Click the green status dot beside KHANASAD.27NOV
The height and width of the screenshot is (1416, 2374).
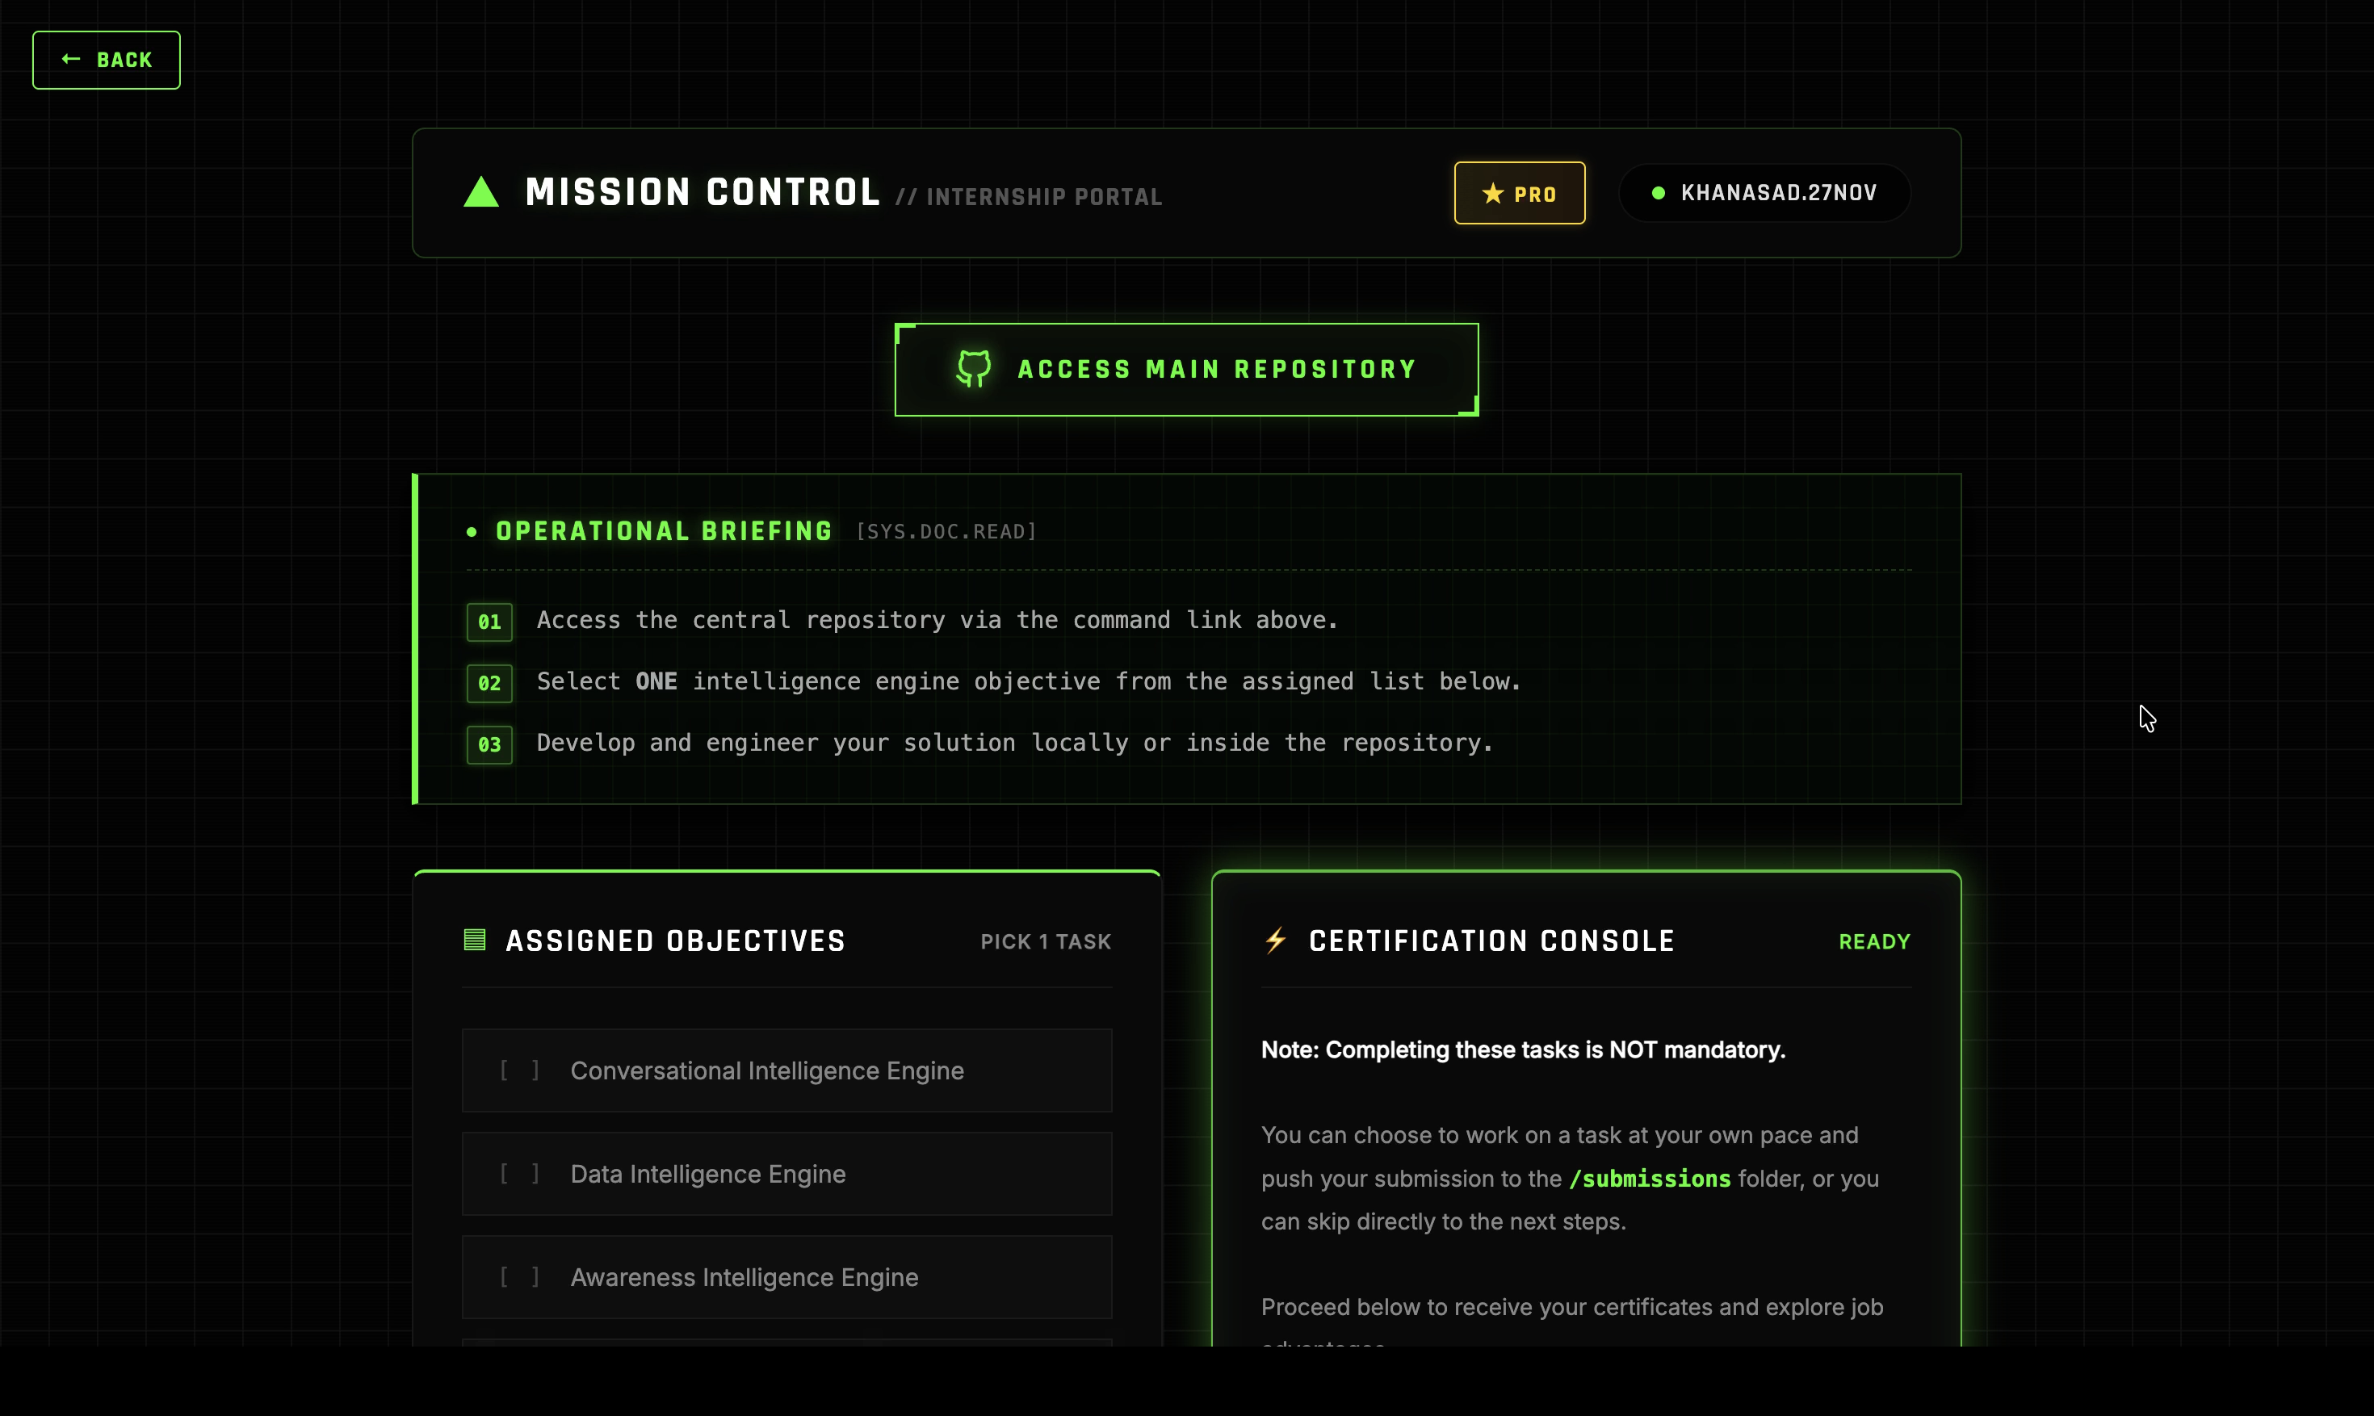[x=1659, y=193]
